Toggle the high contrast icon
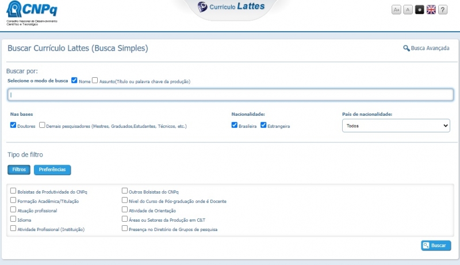 (420, 10)
